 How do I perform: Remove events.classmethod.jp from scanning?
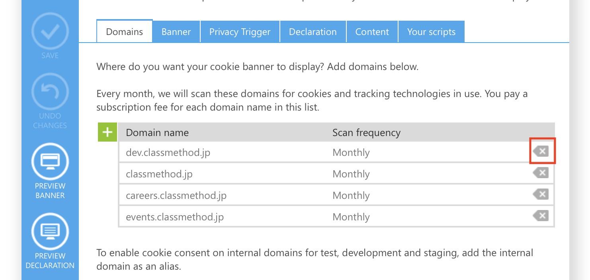(541, 216)
